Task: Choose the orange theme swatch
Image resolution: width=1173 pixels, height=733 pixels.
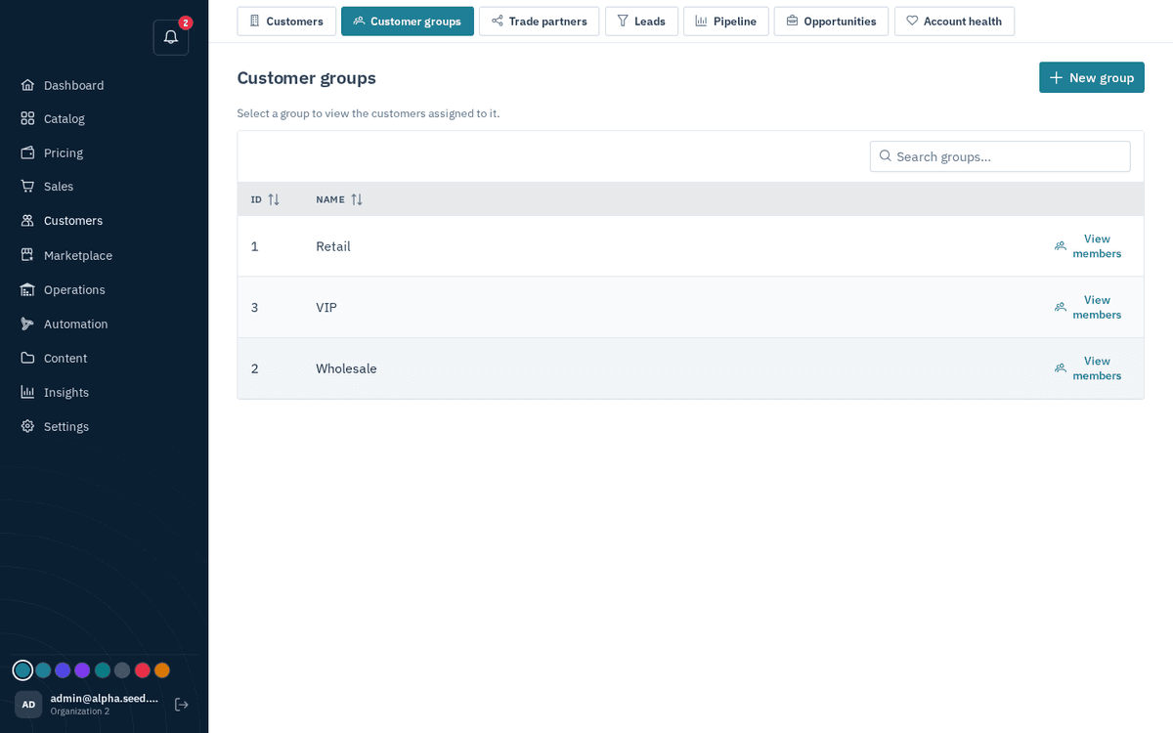Action: [162, 670]
